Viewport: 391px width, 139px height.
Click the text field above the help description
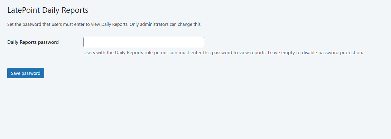pos(143,42)
